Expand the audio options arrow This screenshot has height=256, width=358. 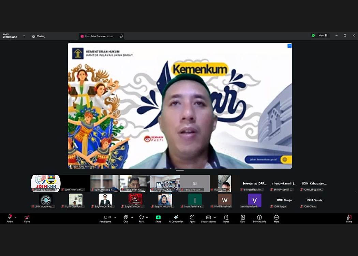16,217
